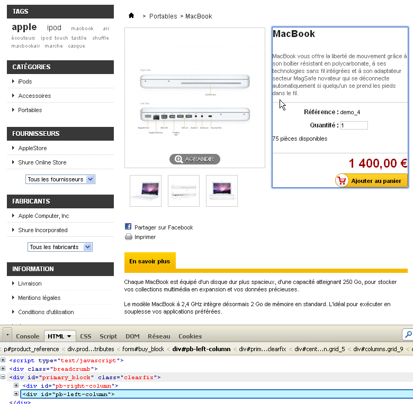Open the HTML tab dropdown arrow
This screenshot has width=413, height=404.
click(69, 336)
